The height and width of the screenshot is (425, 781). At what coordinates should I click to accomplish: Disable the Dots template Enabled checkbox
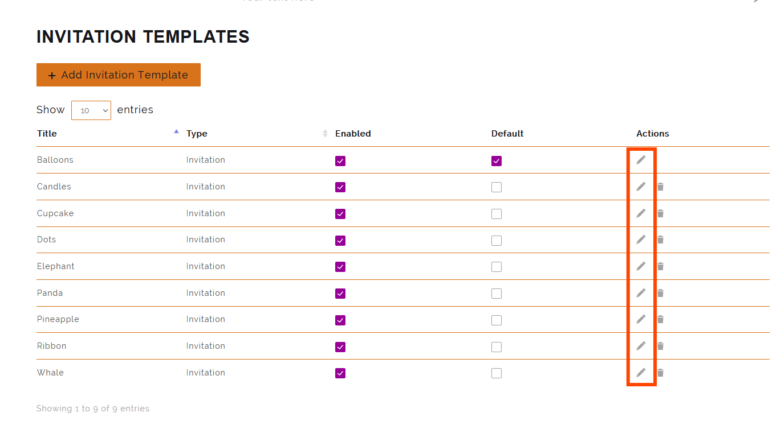pos(340,241)
